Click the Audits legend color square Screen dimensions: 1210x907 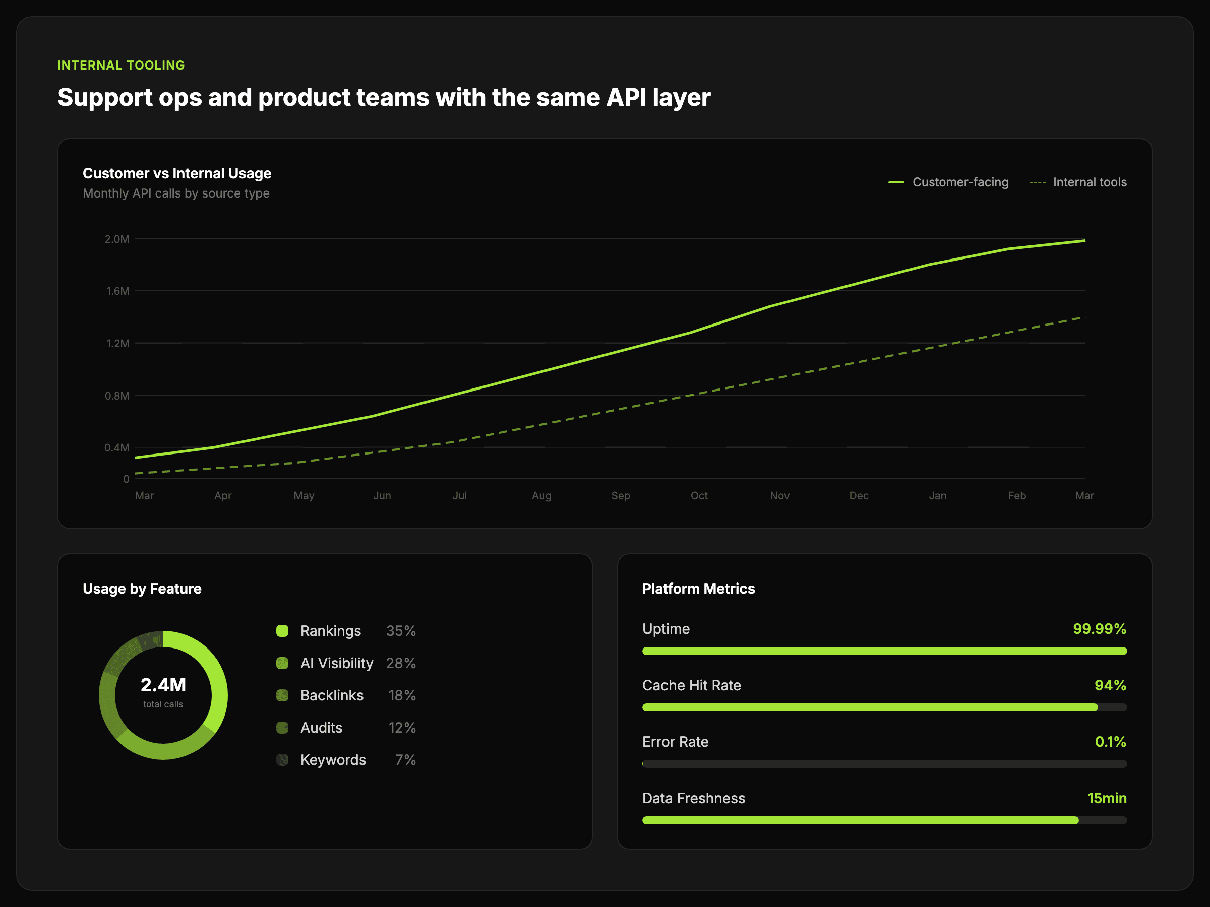(x=282, y=728)
